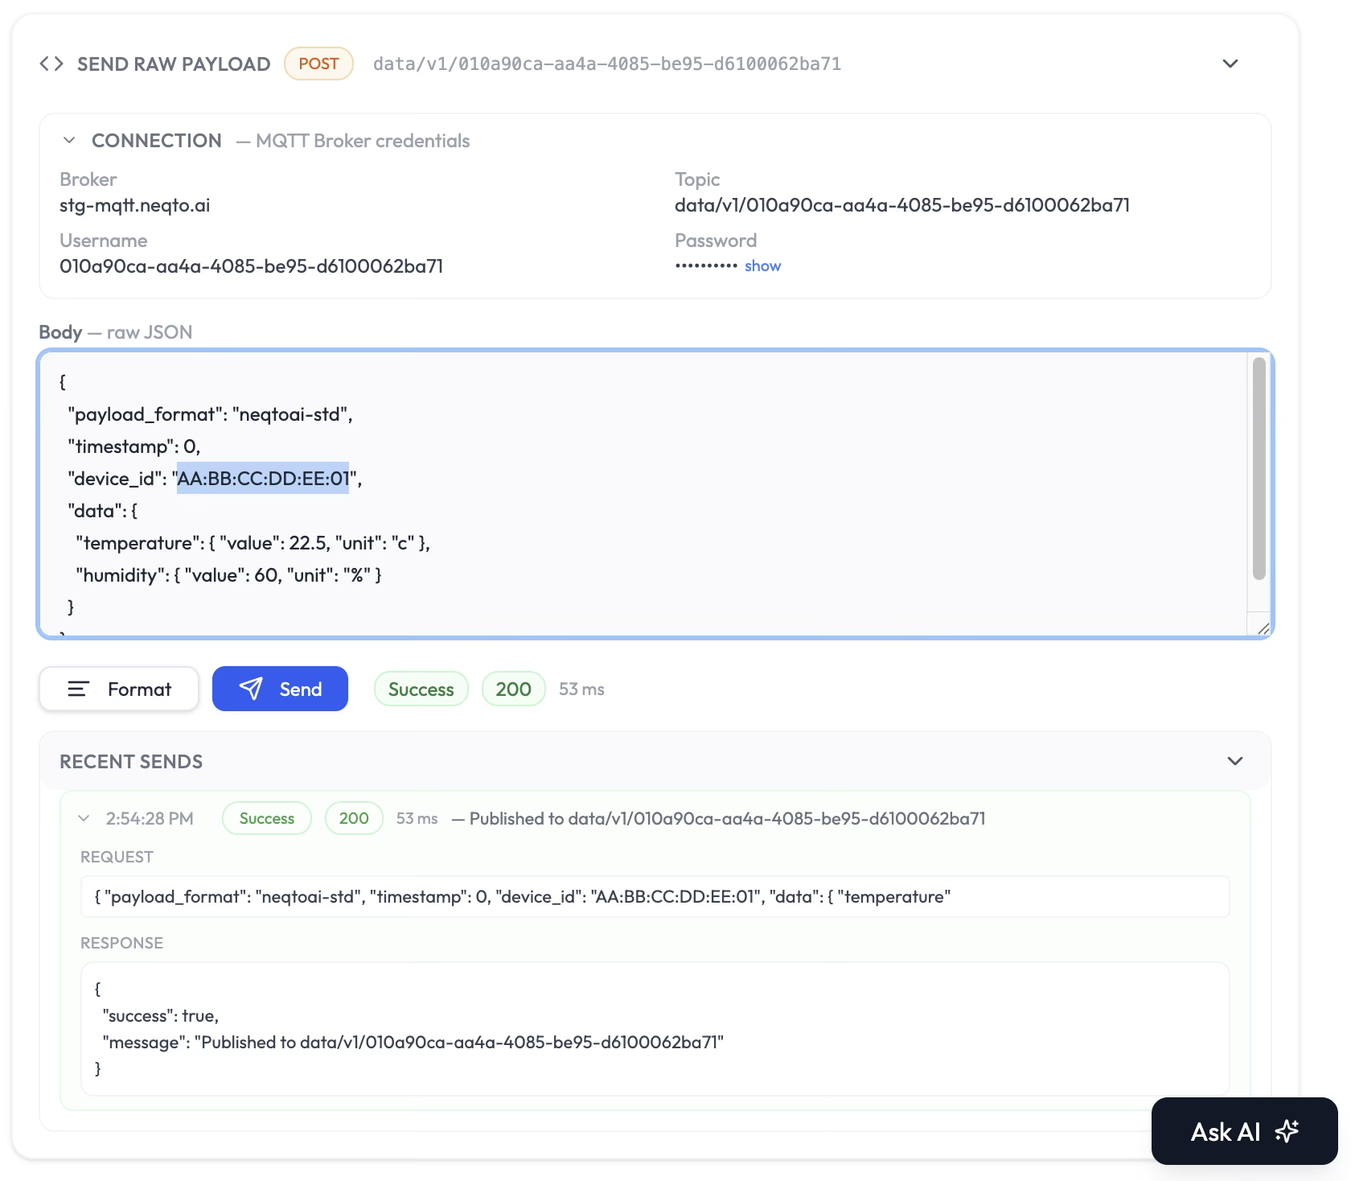The width and height of the screenshot is (1351, 1181).
Task: Click the Format button
Action: click(x=119, y=689)
